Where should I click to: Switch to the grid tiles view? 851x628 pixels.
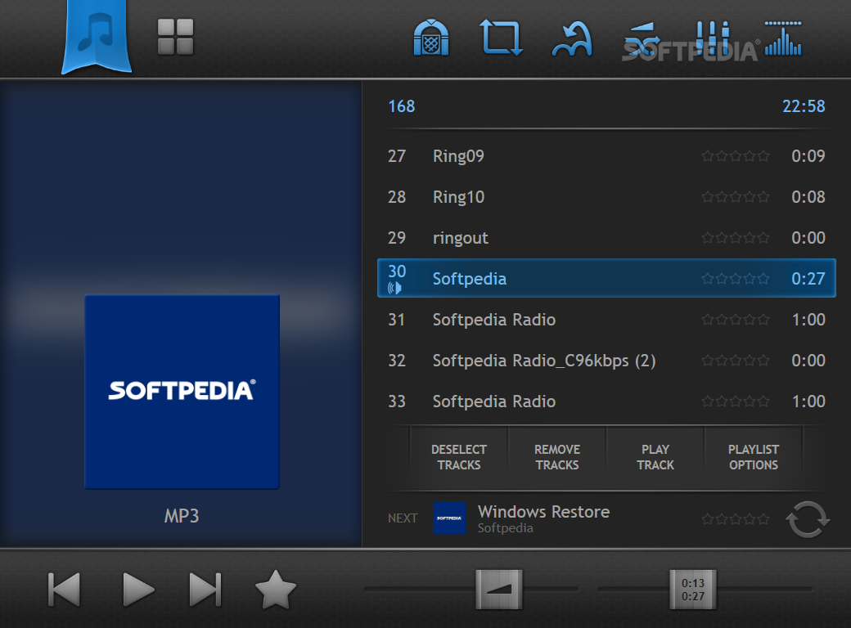175,37
